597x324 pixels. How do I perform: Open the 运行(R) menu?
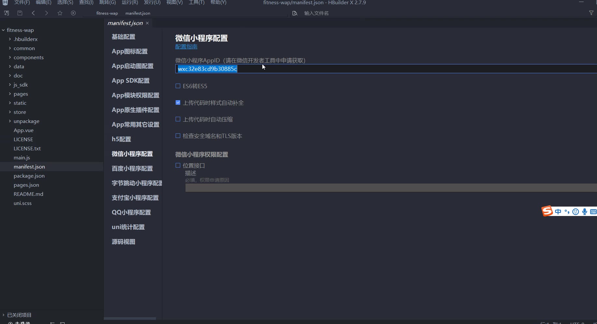tap(130, 3)
